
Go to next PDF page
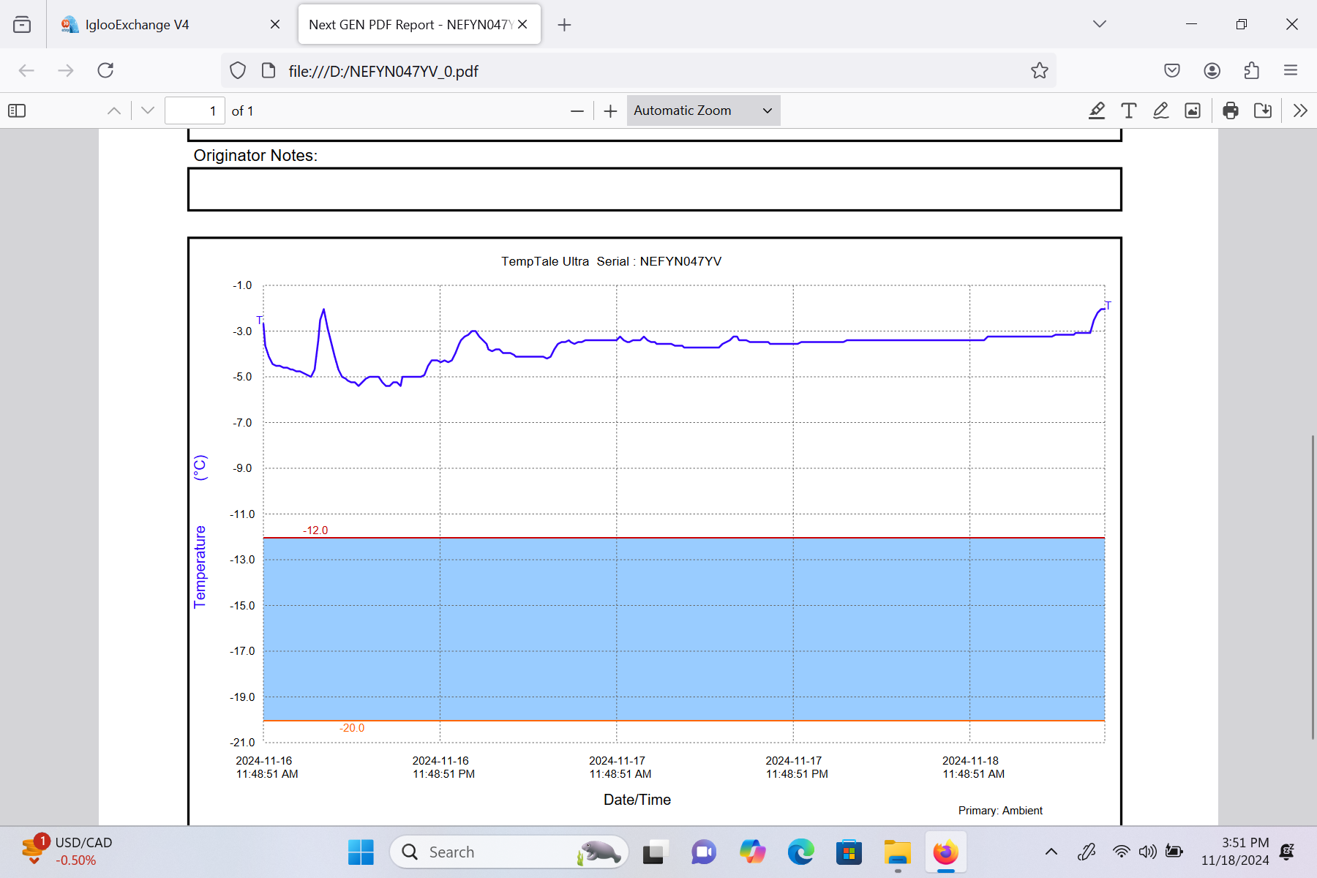point(148,110)
